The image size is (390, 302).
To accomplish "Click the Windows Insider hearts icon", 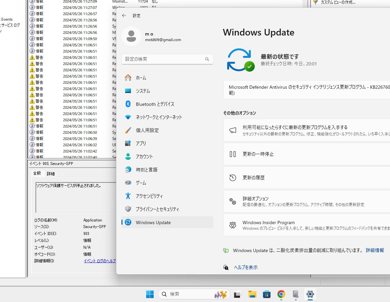I will [233, 225].
